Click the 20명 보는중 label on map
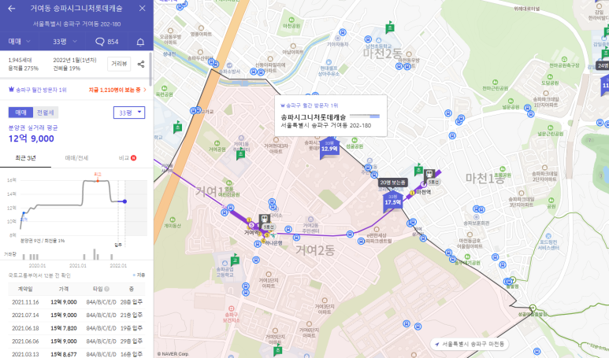Viewport: 609px width, 358px height. [x=392, y=183]
